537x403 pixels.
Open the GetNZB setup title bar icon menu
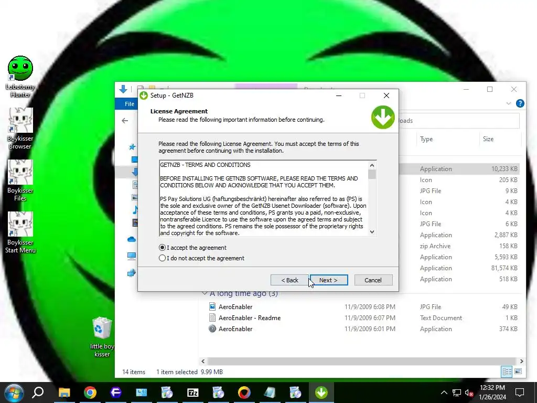(144, 96)
